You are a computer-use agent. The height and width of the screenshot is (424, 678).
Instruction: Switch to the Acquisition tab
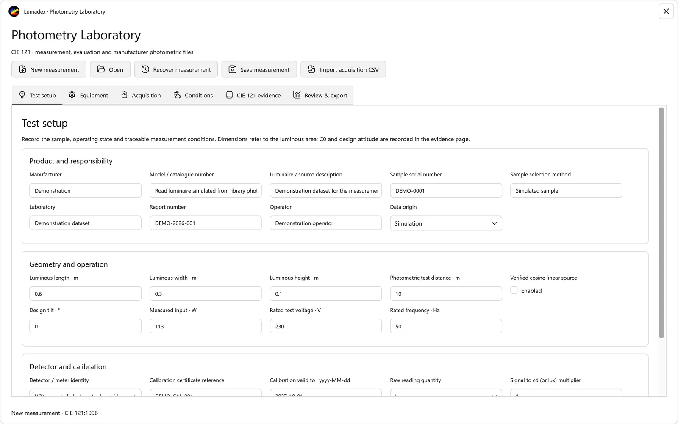141,95
